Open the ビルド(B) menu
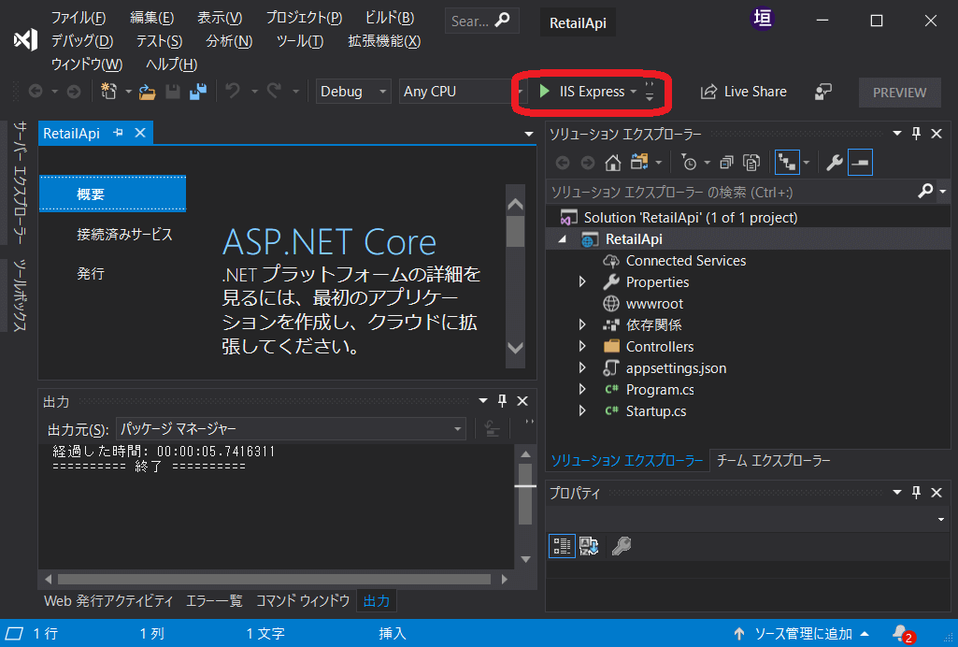 coord(389,18)
